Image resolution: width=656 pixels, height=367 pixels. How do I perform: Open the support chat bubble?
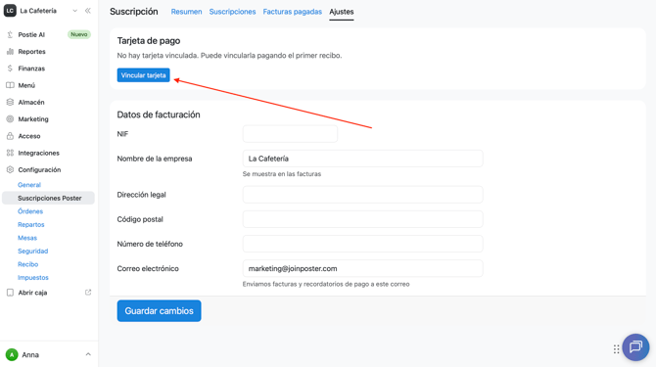coord(635,346)
